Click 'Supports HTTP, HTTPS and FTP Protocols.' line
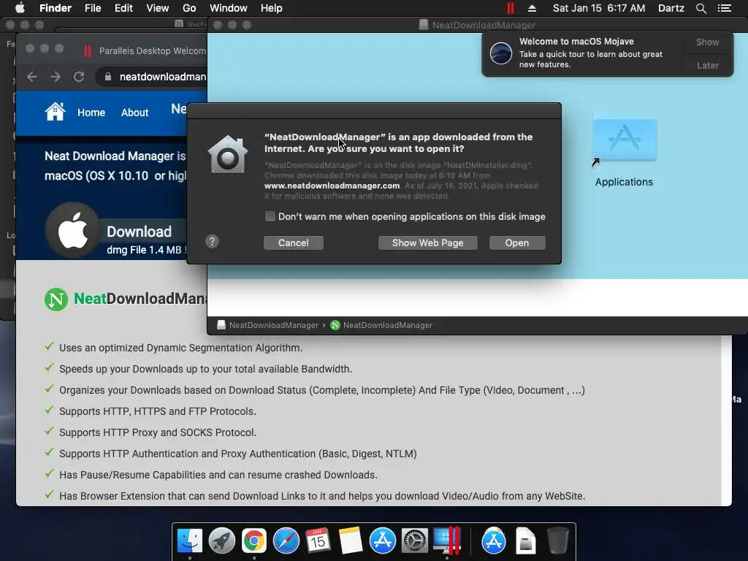Screen dimensions: 748x561 tap(158, 411)
